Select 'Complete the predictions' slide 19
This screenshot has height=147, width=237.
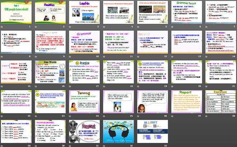153,72
